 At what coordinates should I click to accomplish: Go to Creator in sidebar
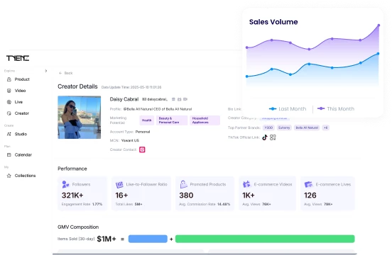pyautogui.click(x=18, y=113)
